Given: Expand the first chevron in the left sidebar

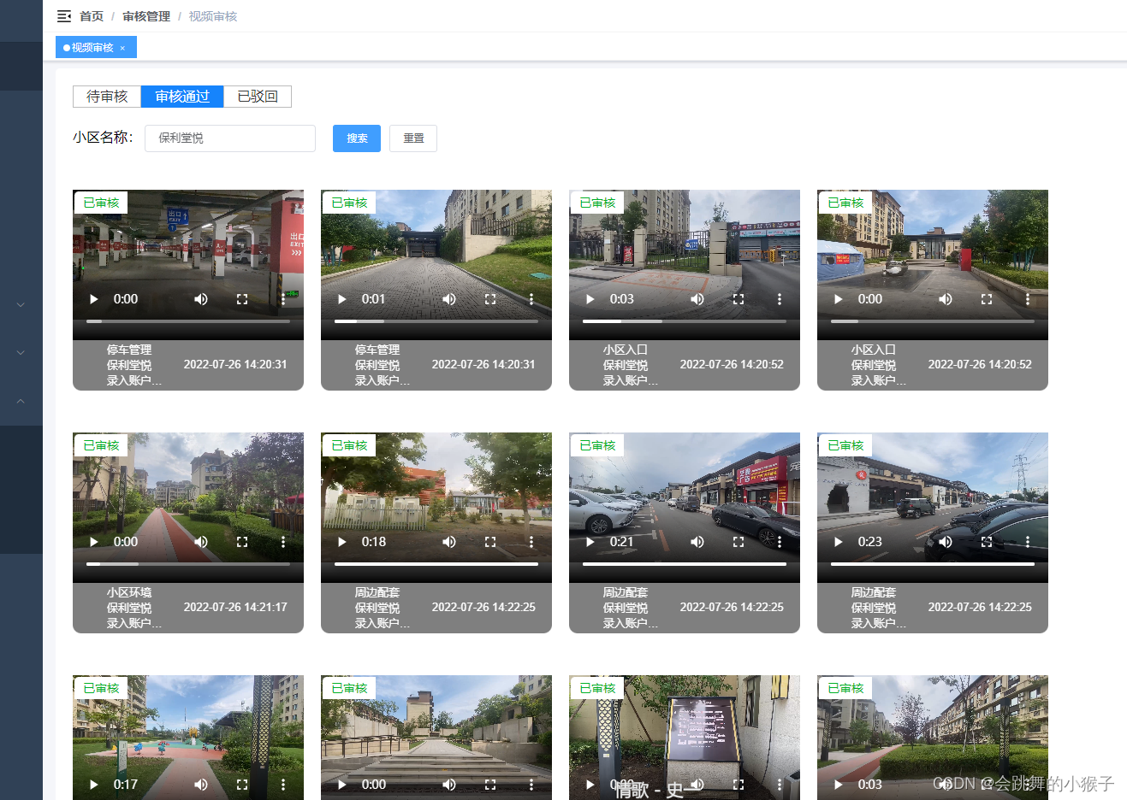Looking at the screenshot, I should click(x=21, y=304).
